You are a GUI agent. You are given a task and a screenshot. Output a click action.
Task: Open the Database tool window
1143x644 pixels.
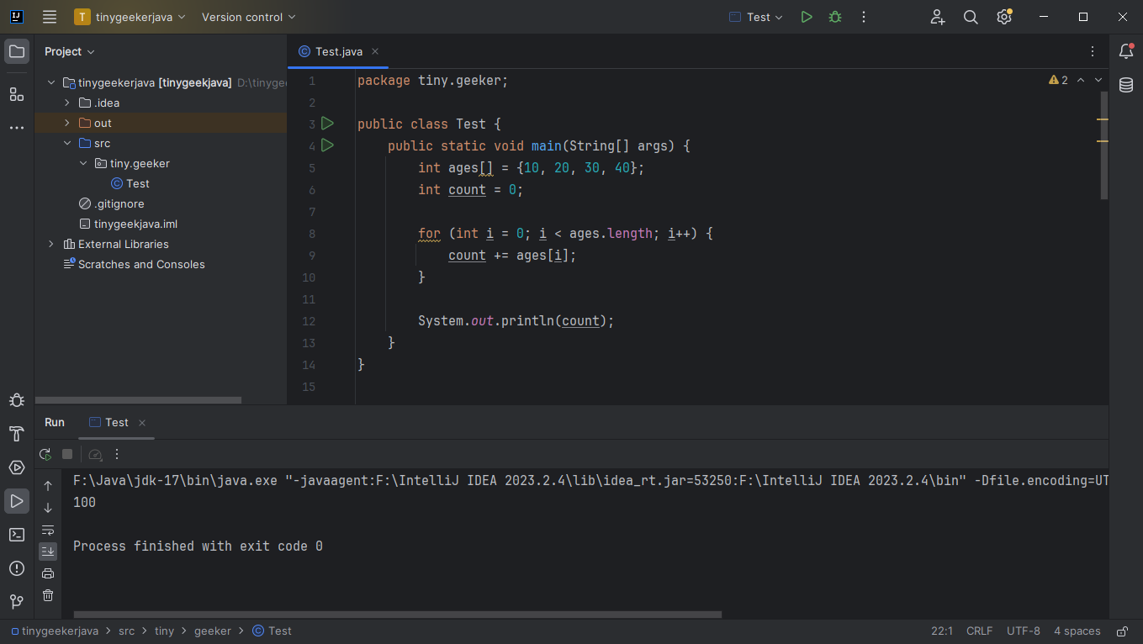pos(1126,85)
